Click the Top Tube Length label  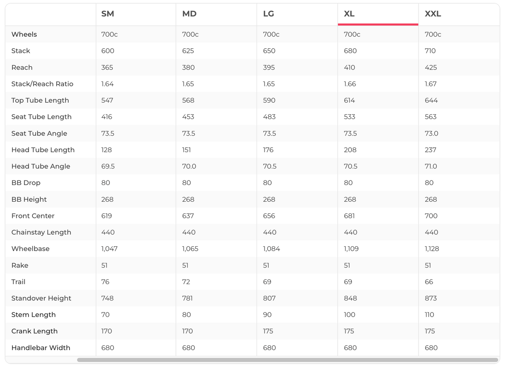(x=40, y=100)
